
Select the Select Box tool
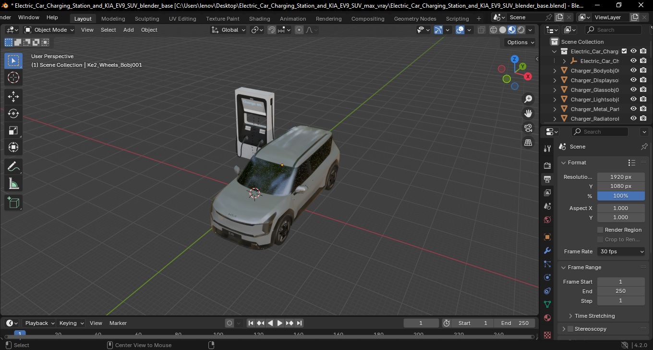coord(13,61)
